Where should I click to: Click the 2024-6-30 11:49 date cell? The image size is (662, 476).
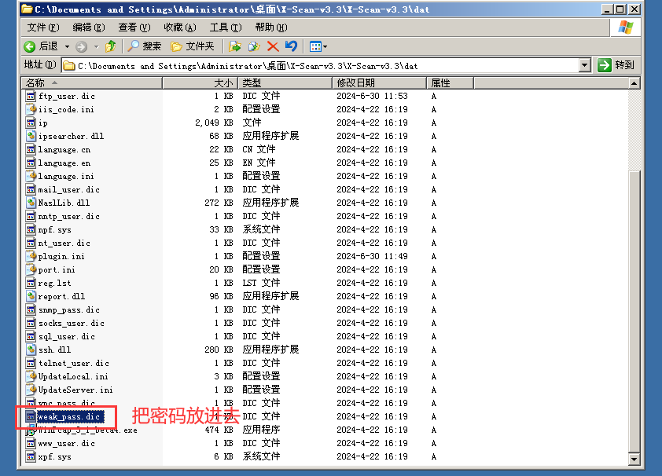pyautogui.click(x=372, y=256)
